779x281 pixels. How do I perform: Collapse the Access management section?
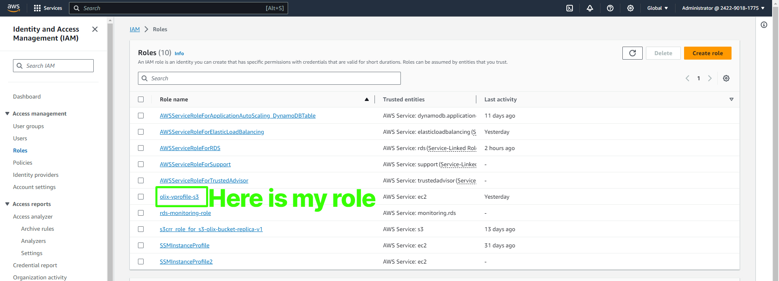coord(7,114)
